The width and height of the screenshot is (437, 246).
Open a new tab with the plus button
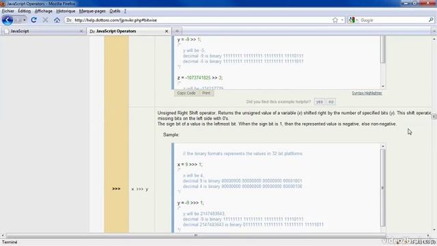pos(177,31)
